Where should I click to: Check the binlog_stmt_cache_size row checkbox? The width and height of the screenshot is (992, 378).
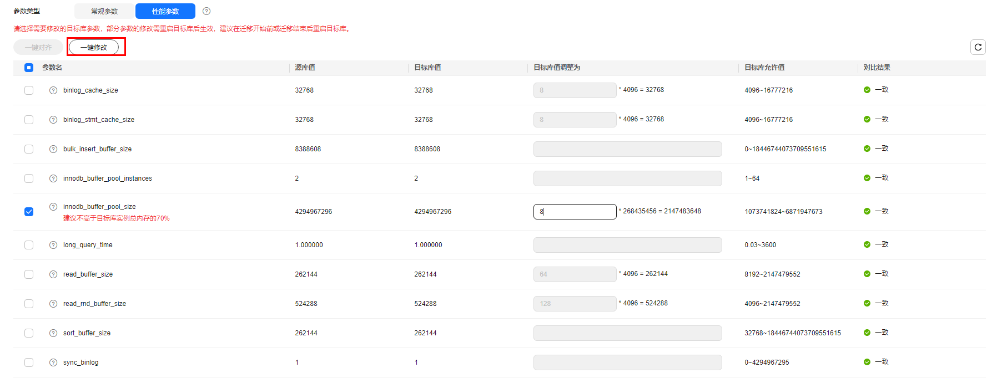tap(29, 120)
